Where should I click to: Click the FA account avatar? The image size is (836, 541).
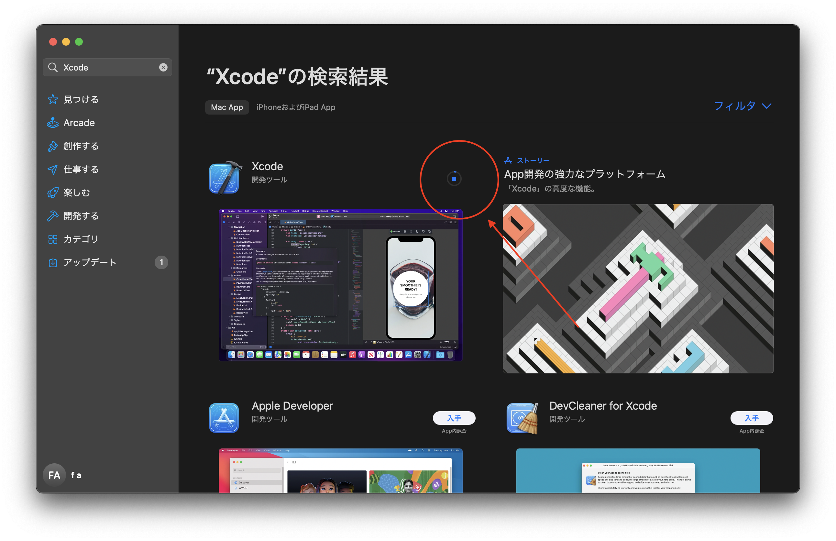54,475
